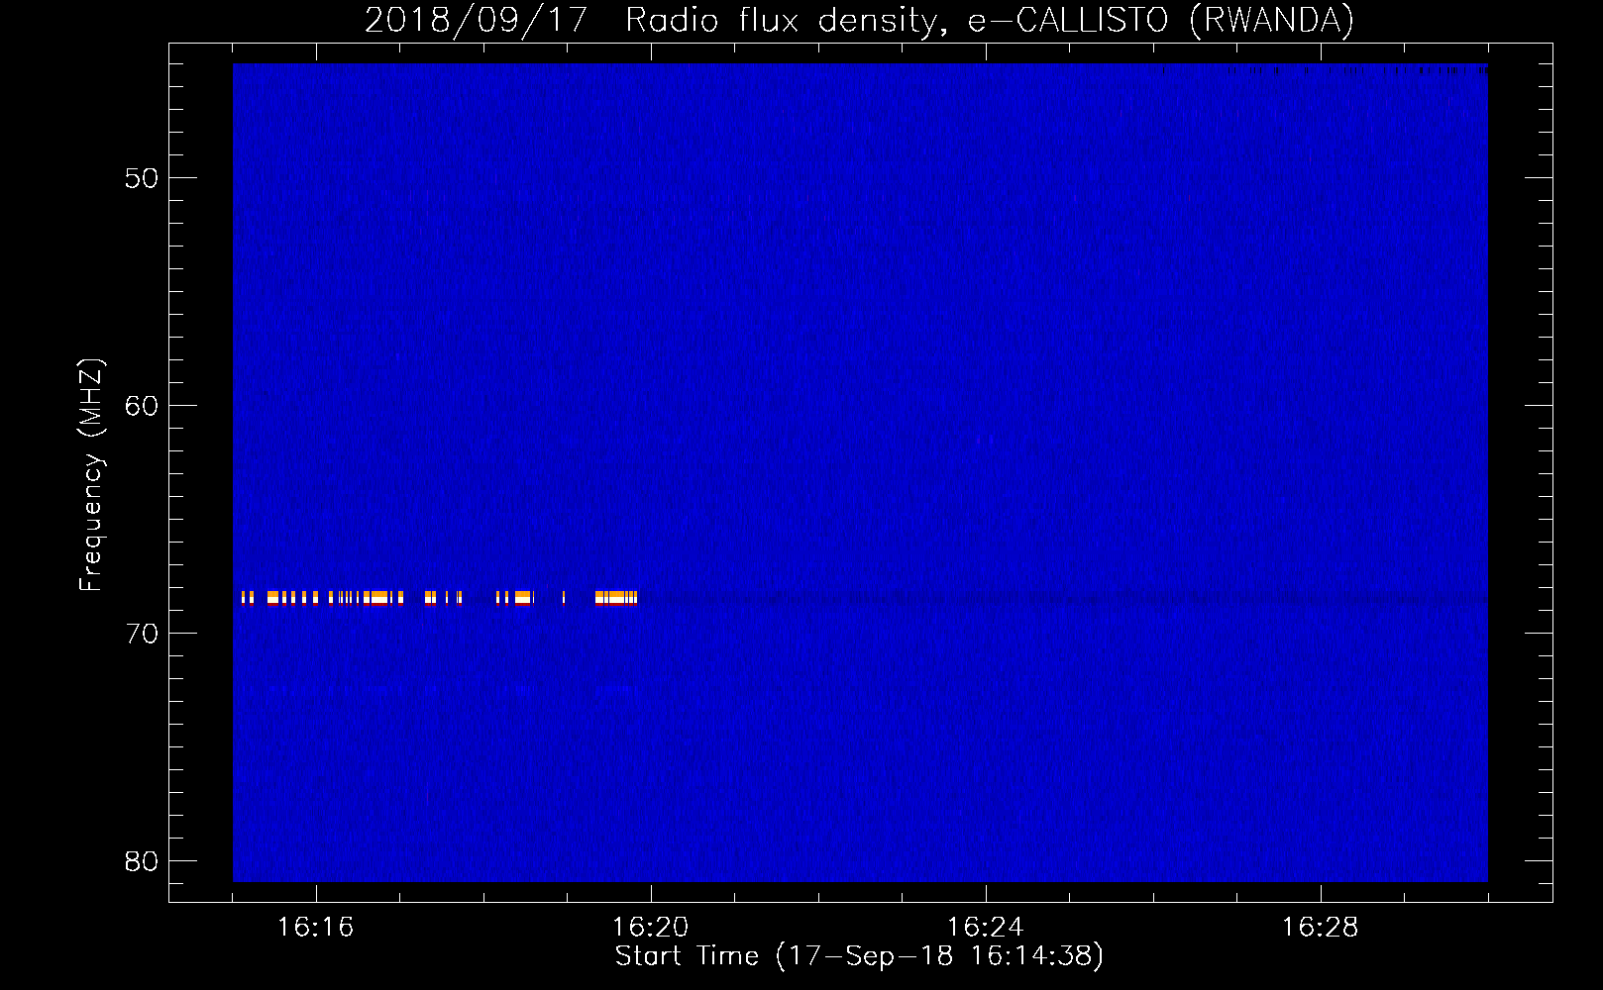The height and width of the screenshot is (990, 1603).
Task: Click the '60' frequency tick label
Action: [x=142, y=406]
